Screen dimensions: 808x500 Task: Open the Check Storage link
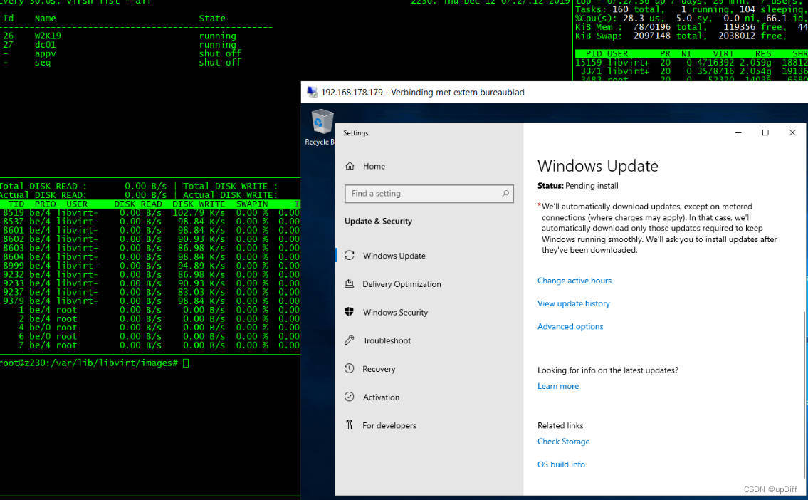pos(563,441)
